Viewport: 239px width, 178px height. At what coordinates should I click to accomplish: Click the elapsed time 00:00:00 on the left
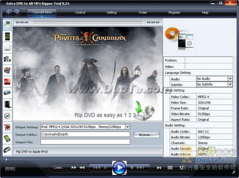(22, 23)
